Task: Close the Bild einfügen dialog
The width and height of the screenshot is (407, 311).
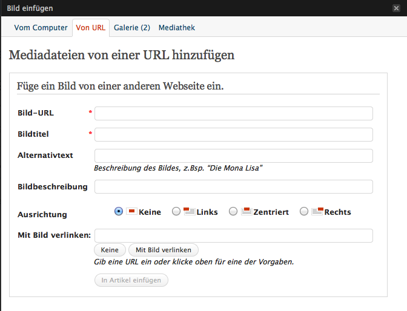Action: (x=396, y=8)
